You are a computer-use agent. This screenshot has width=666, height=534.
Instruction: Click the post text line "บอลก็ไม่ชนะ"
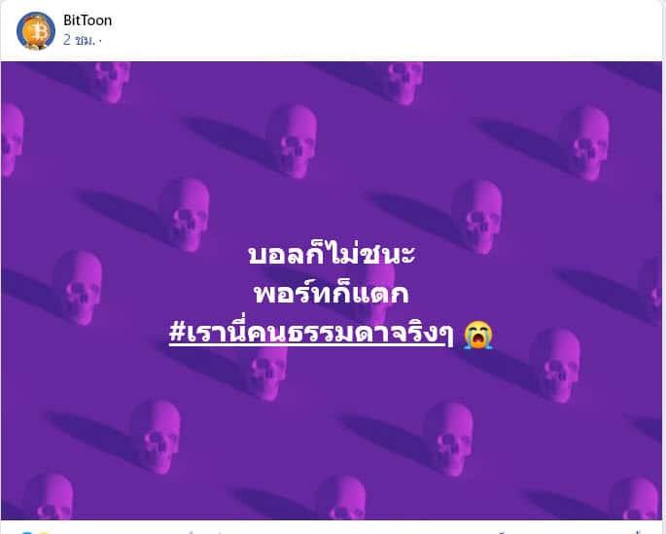click(x=332, y=254)
